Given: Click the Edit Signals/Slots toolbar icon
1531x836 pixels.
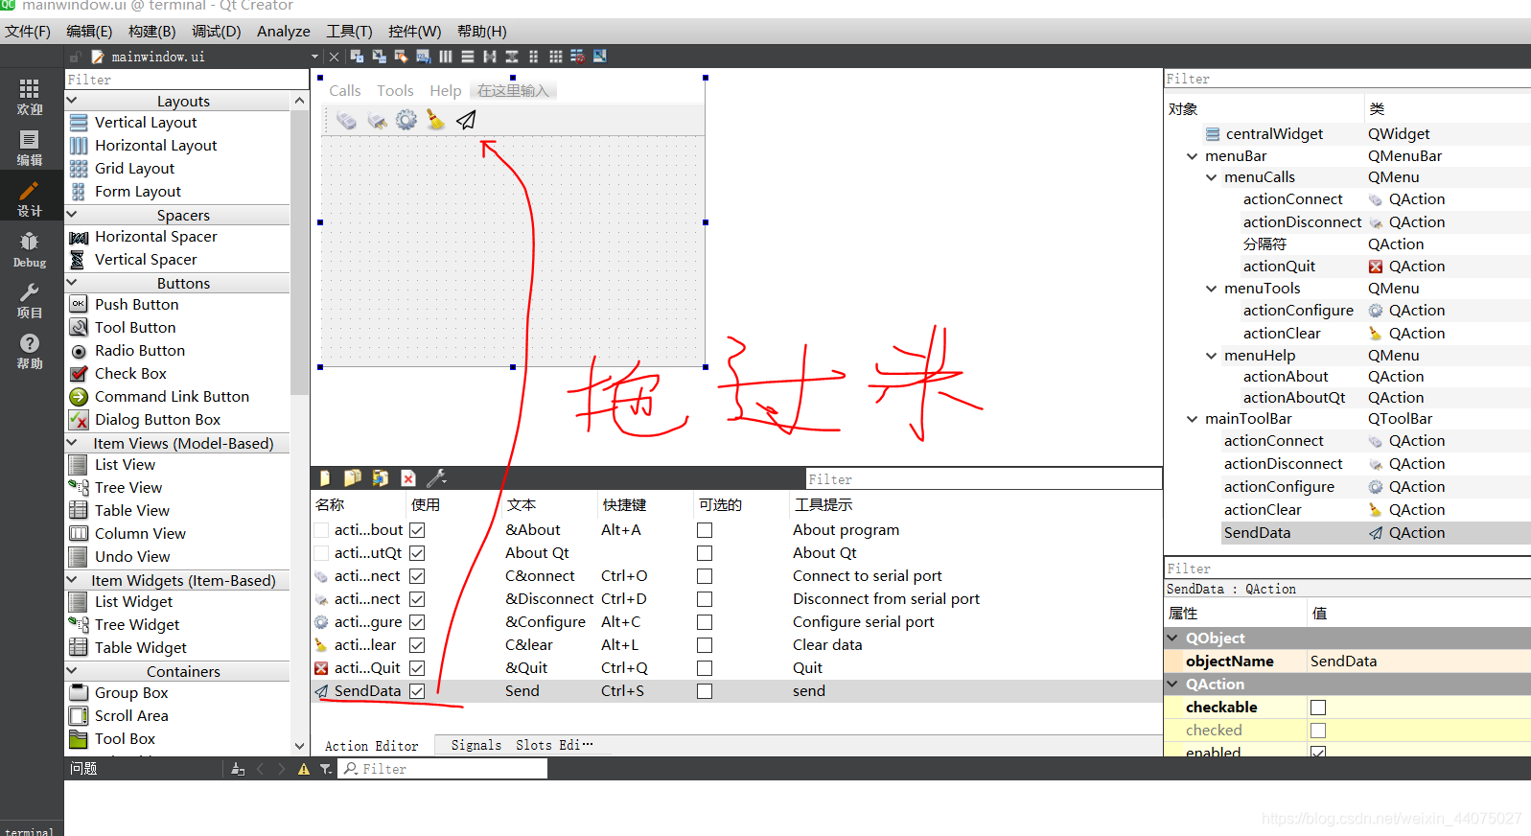Looking at the screenshot, I should [x=379, y=57].
